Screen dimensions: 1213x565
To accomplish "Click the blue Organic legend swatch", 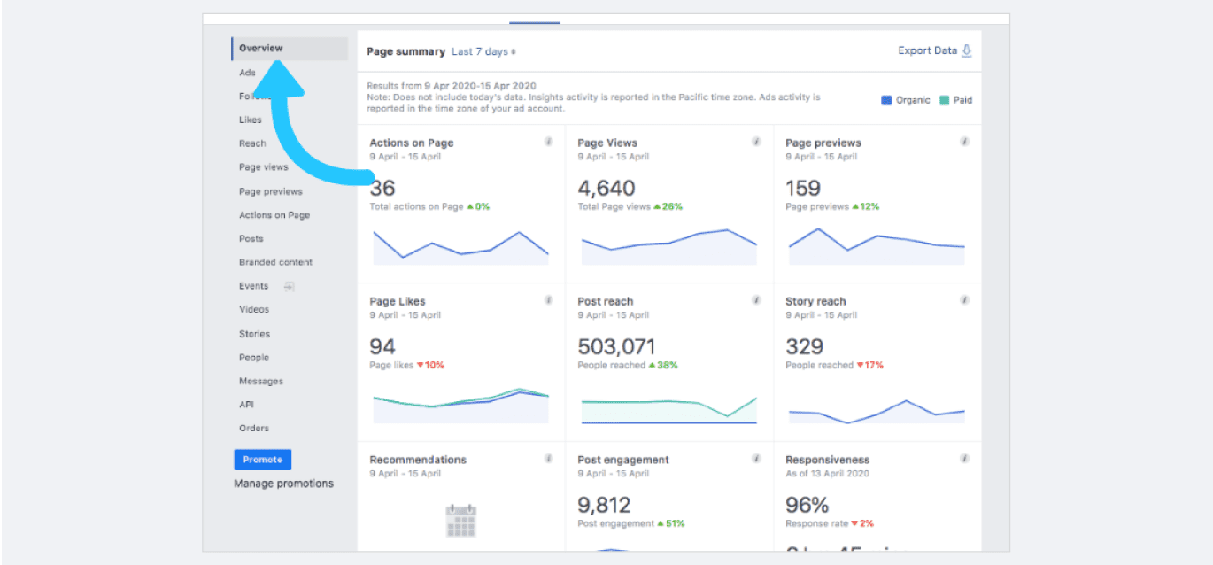I will pyautogui.click(x=886, y=100).
